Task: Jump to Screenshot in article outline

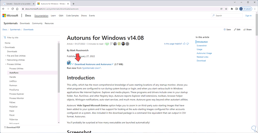Action: tap(201, 46)
